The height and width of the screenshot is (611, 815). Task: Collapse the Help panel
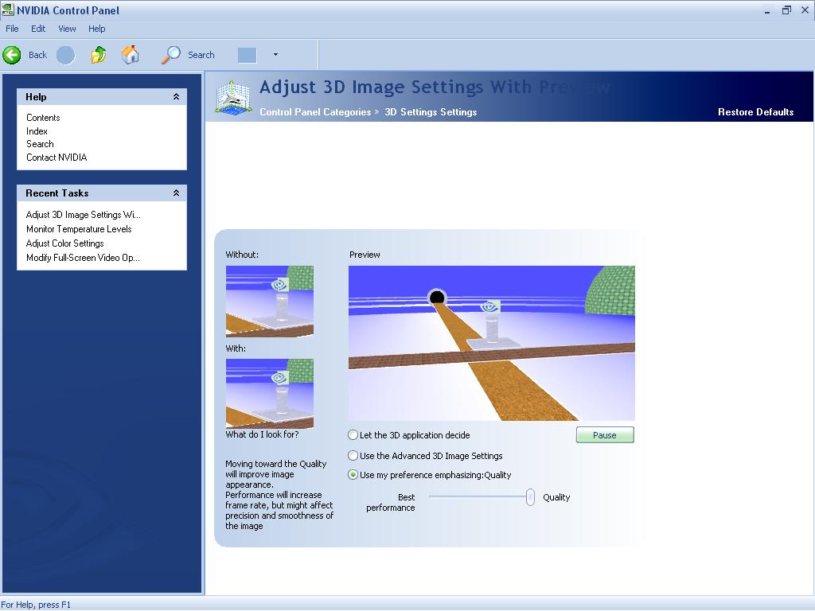tap(176, 96)
